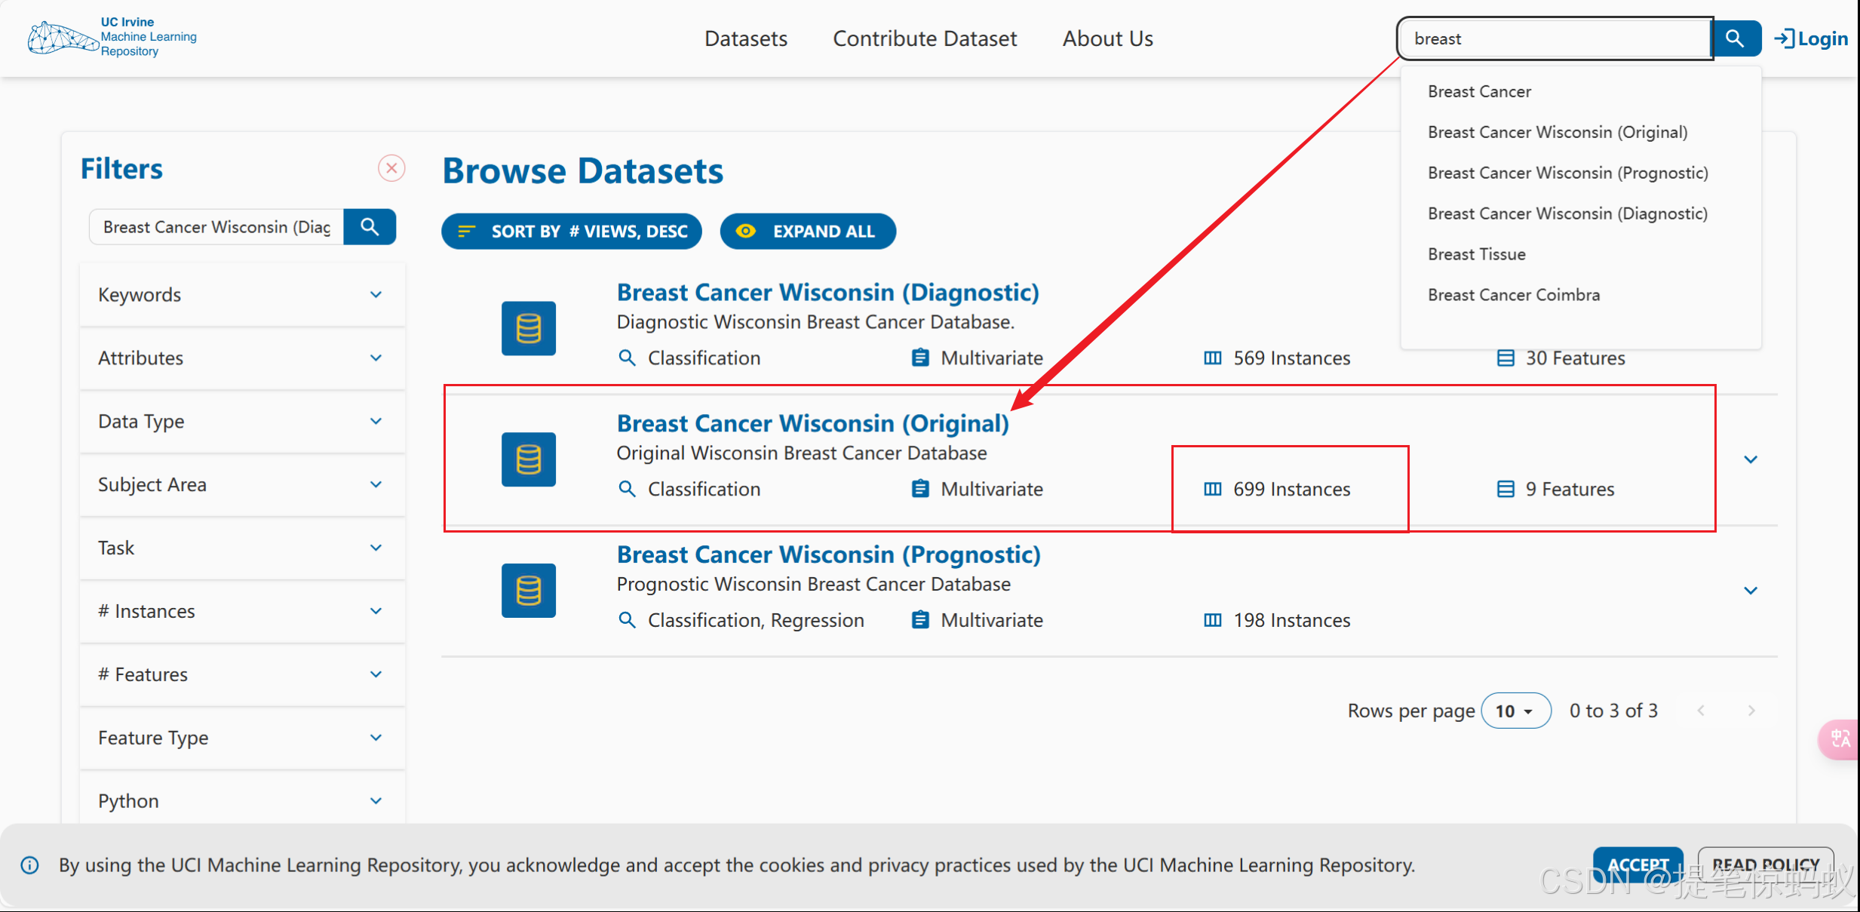
Task: Click the database icon for Breast Cancer Wisconsin (Prognostic)
Action: tap(529, 591)
